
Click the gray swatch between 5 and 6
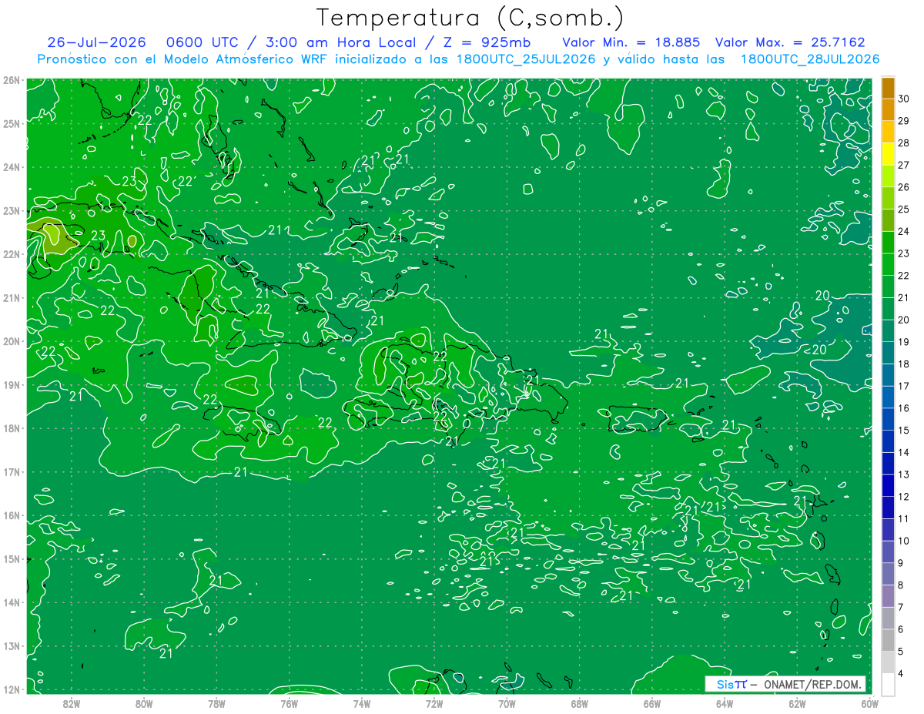click(x=888, y=640)
